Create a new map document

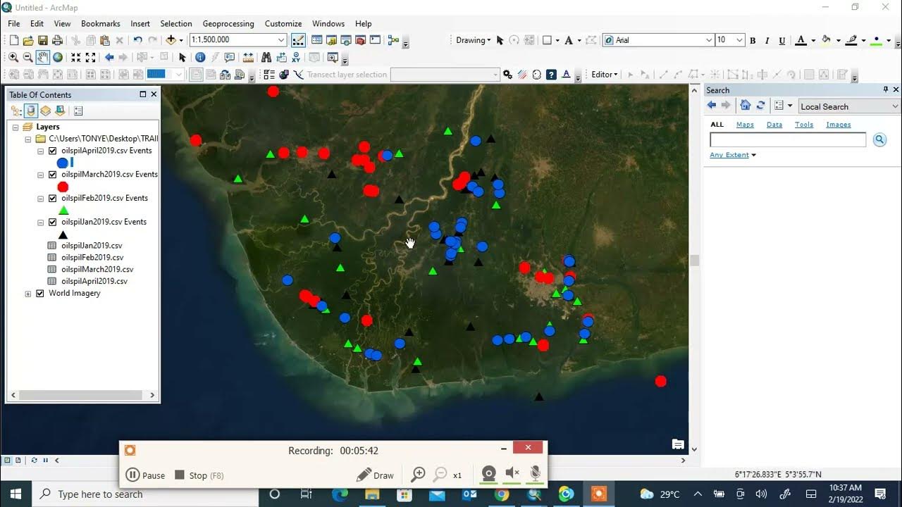[x=13, y=41]
